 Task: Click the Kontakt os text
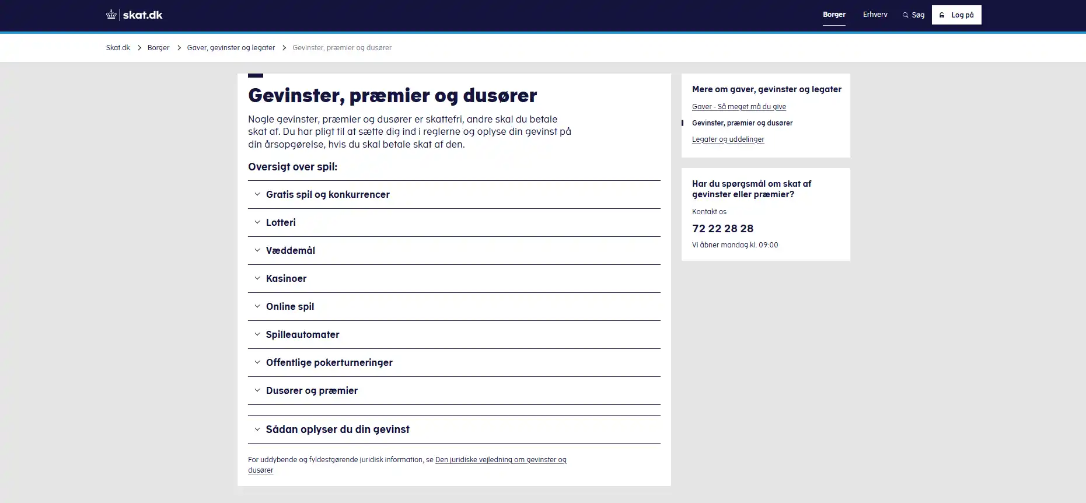[x=709, y=212]
